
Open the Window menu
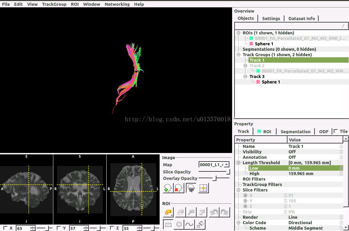point(92,4)
